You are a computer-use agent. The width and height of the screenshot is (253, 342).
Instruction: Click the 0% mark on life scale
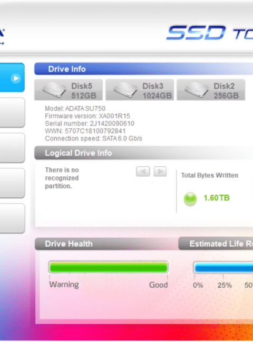click(x=198, y=285)
